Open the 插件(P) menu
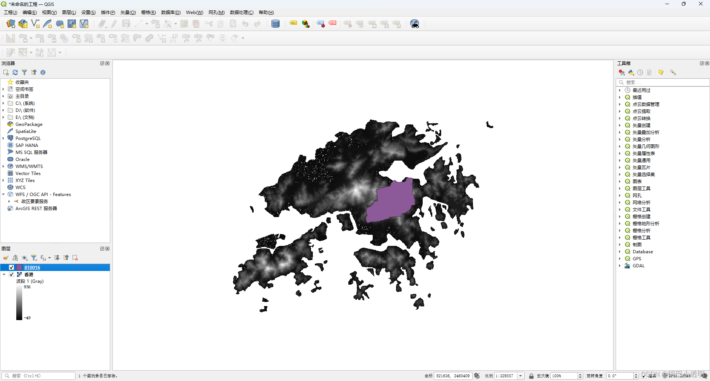The width and height of the screenshot is (710, 381). pos(108,13)
